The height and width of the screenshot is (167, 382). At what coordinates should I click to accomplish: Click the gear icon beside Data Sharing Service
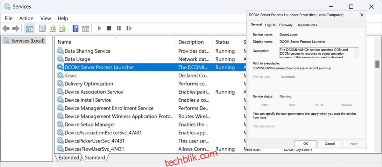[60, 51]
